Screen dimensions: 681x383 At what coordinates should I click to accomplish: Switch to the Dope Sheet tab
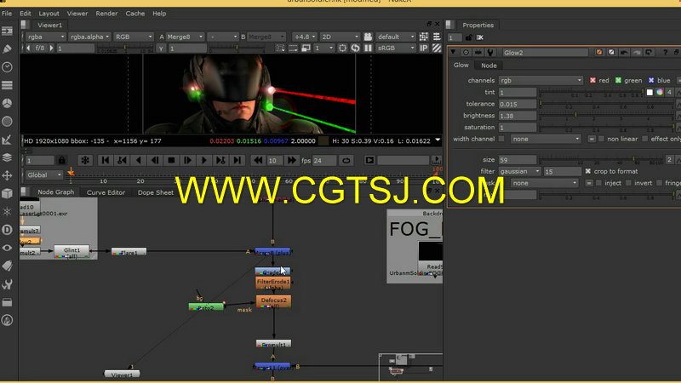click(x=156, y=192)
